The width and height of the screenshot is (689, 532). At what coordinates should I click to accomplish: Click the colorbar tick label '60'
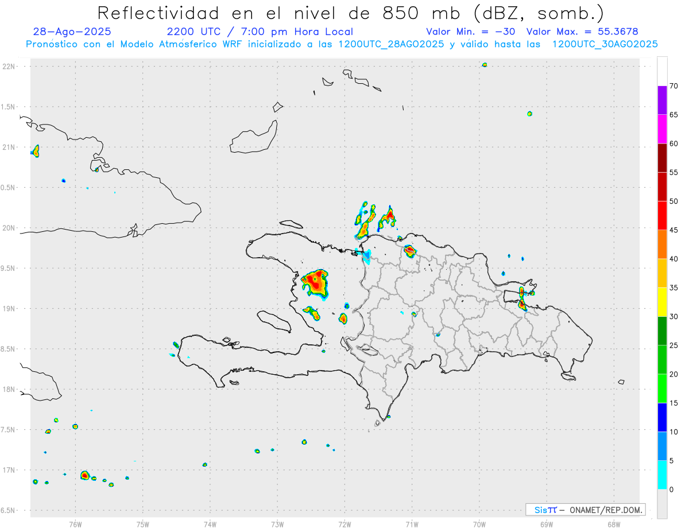coord(674,143)
